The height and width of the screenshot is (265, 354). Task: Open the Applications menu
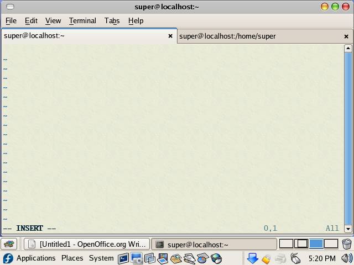click(x=35, y=258)
